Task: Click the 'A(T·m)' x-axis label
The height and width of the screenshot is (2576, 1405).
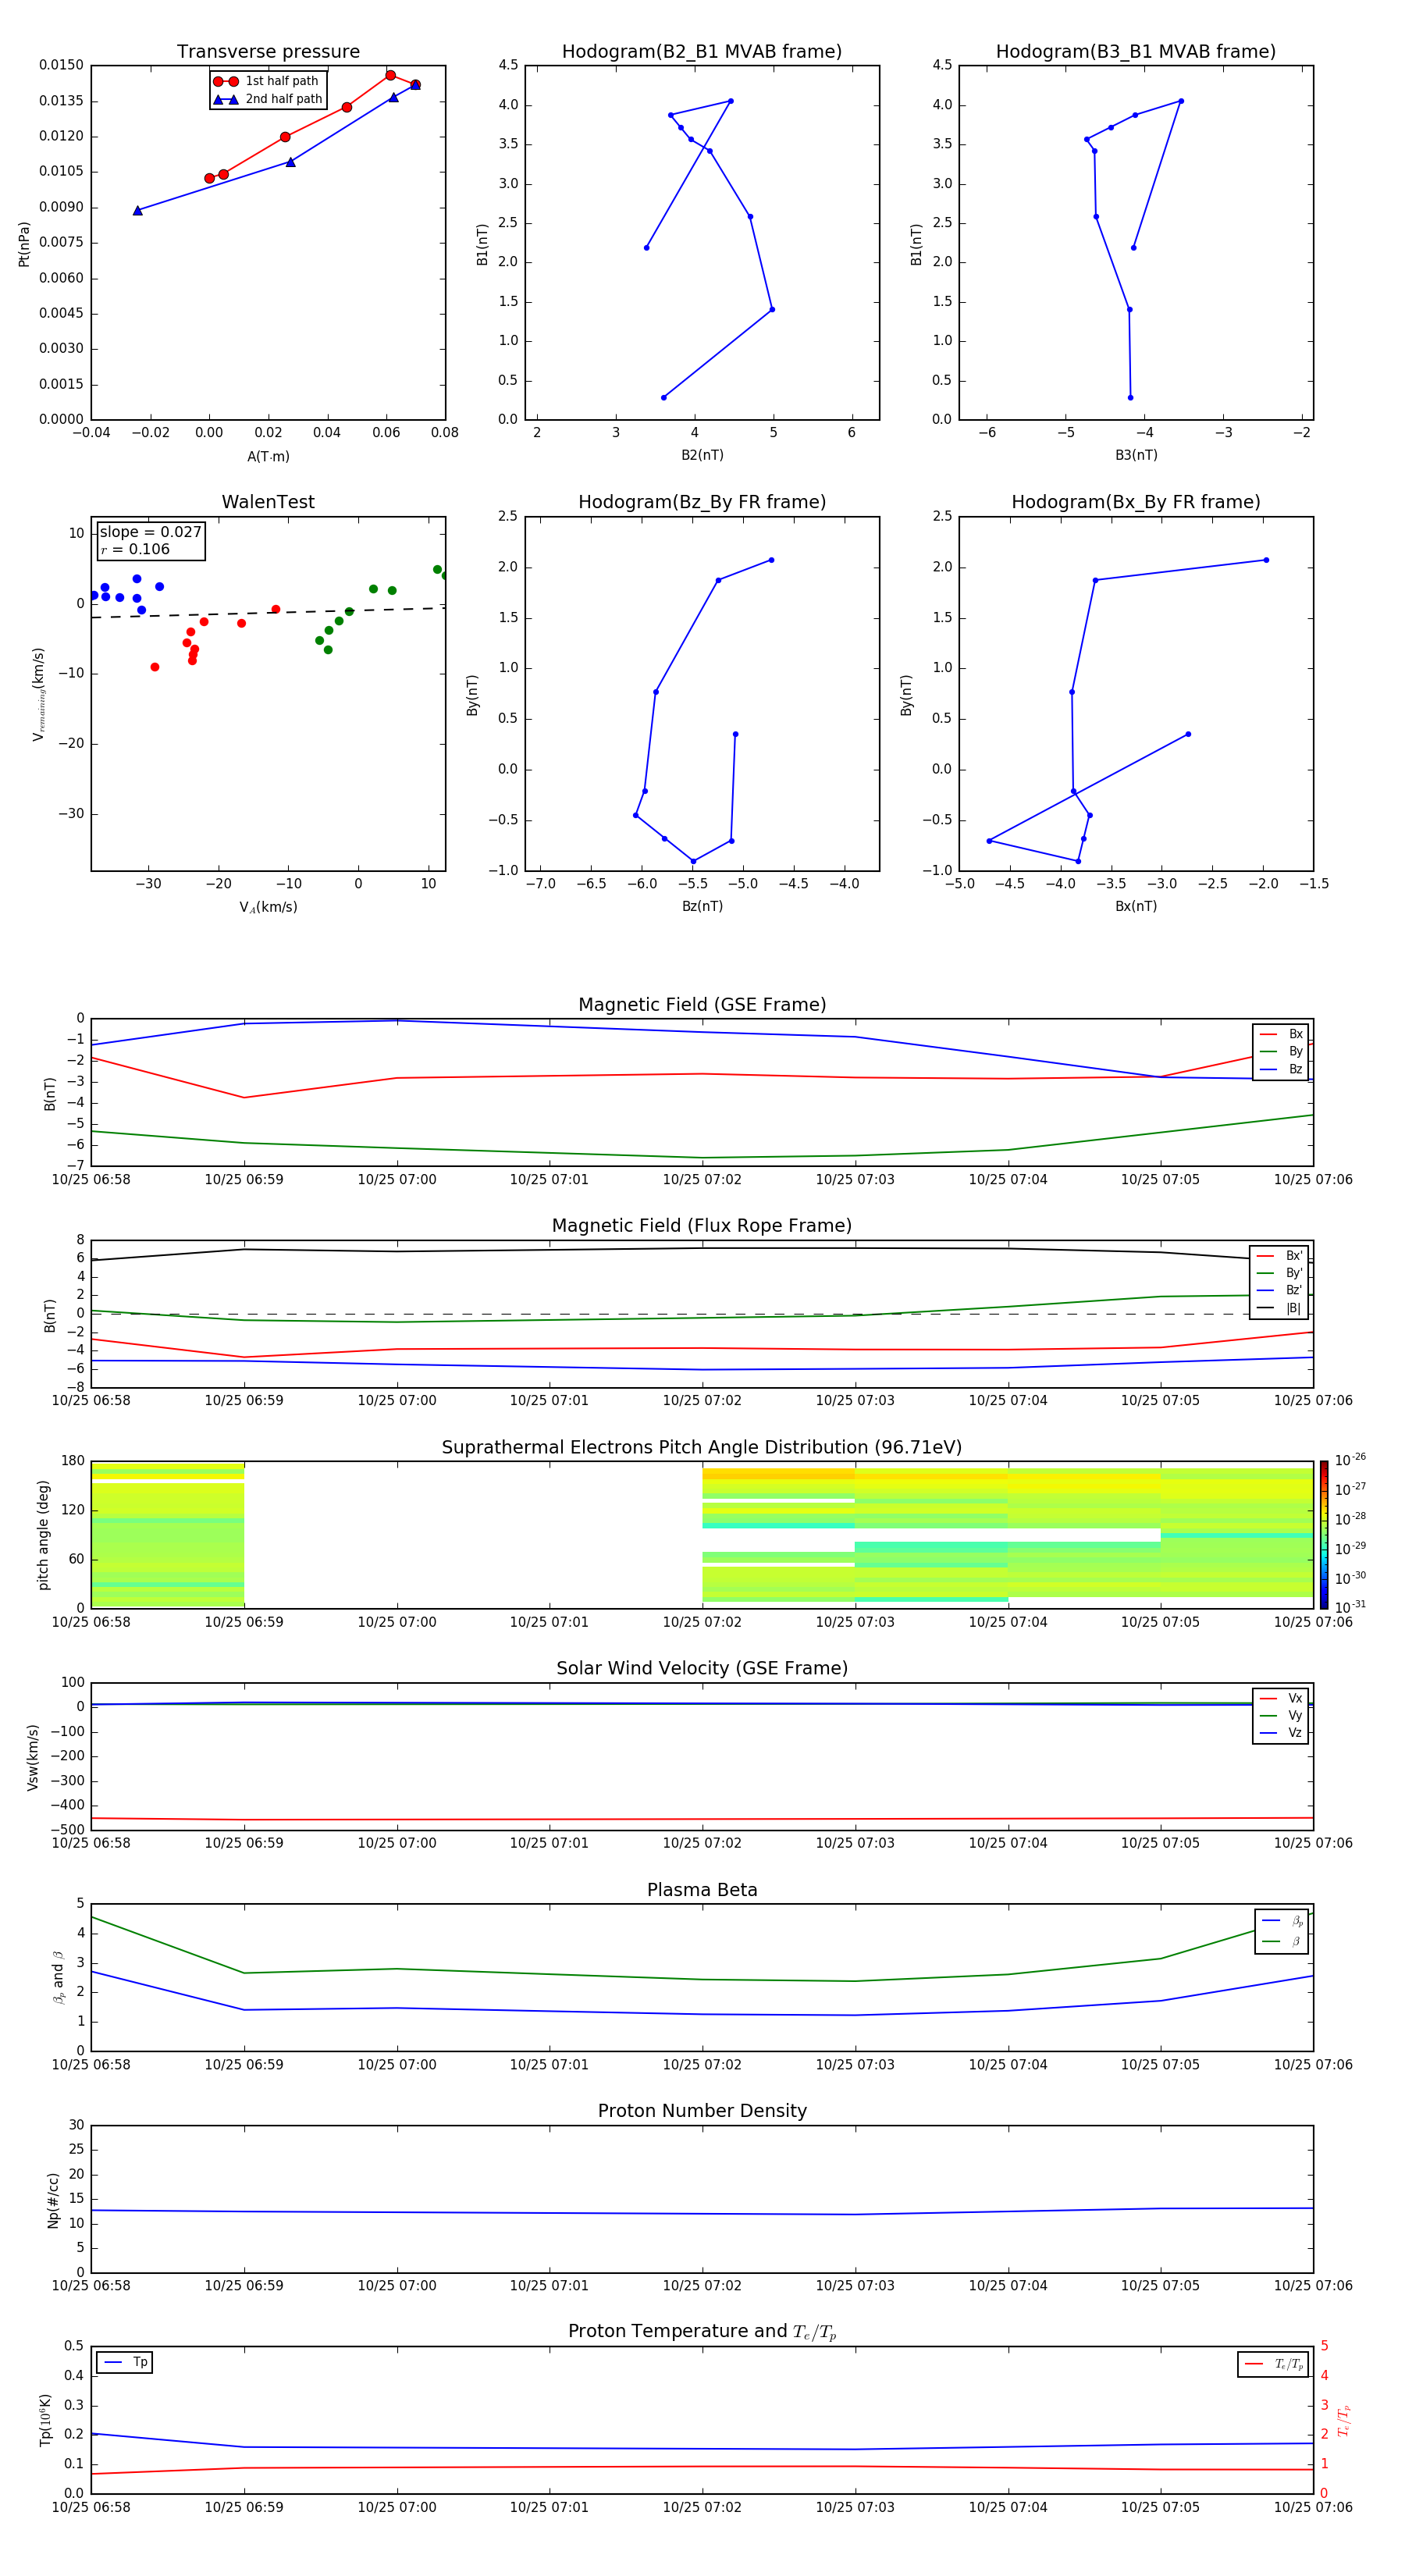Action: pos(268,457)
